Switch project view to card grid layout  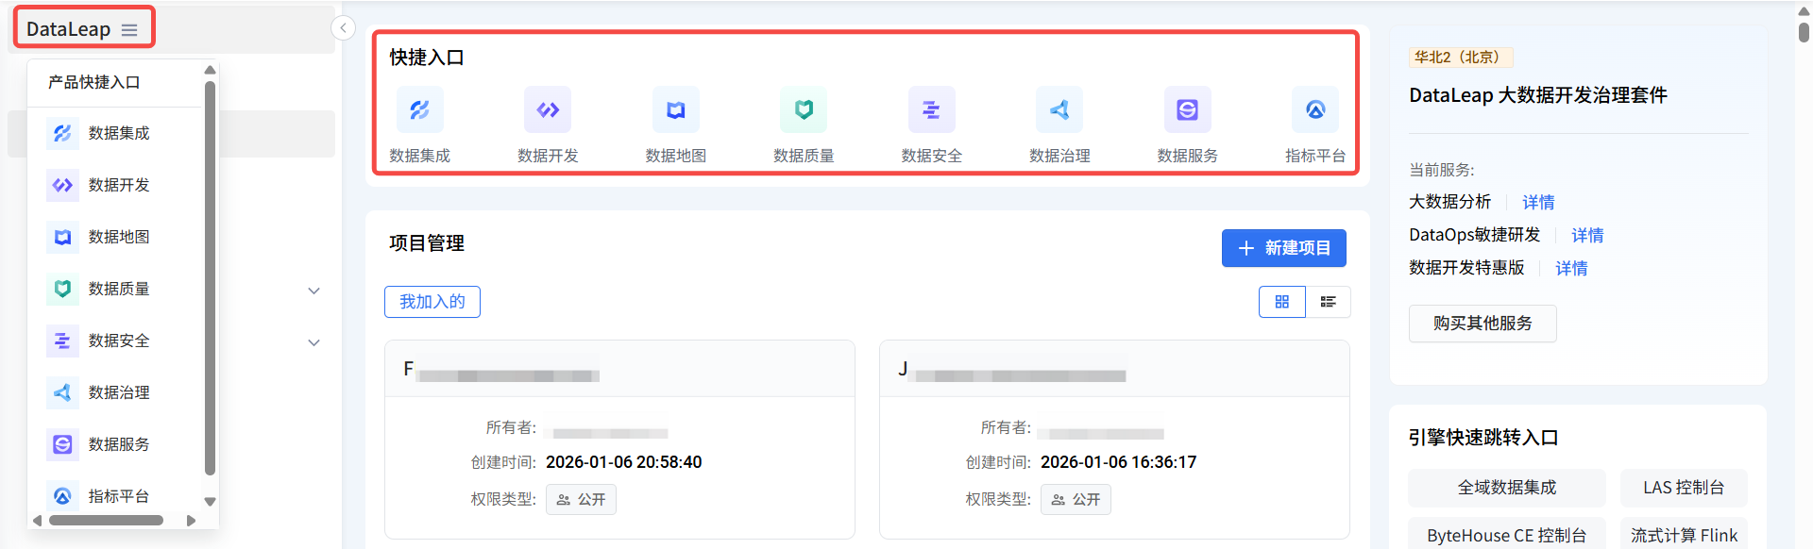pos(1282,302)
